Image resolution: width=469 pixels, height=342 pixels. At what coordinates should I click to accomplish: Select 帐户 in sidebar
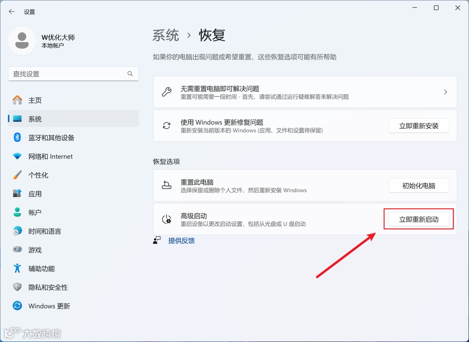pyautogui.click(x=73, y=212)
